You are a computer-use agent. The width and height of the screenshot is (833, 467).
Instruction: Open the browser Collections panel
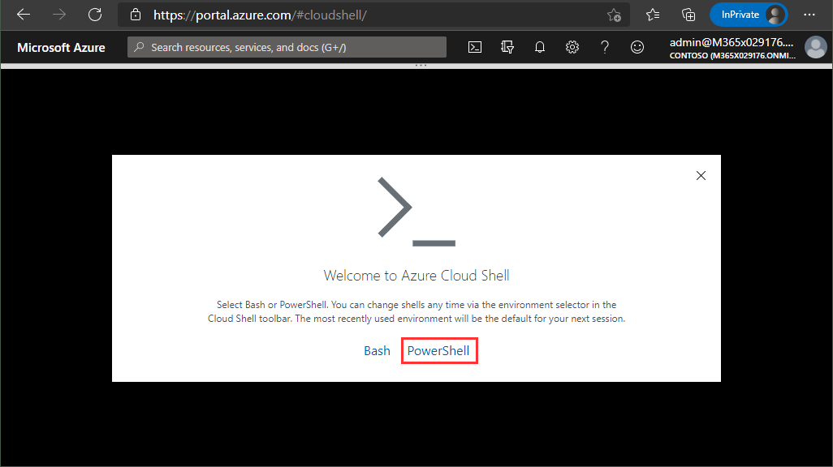point(688,15)
